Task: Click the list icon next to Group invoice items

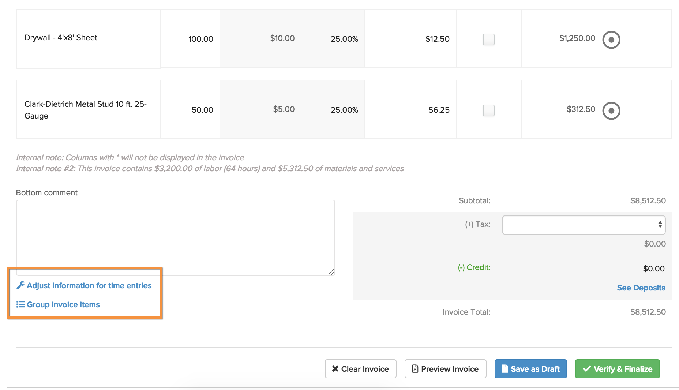Action: [x=20, y=304]
